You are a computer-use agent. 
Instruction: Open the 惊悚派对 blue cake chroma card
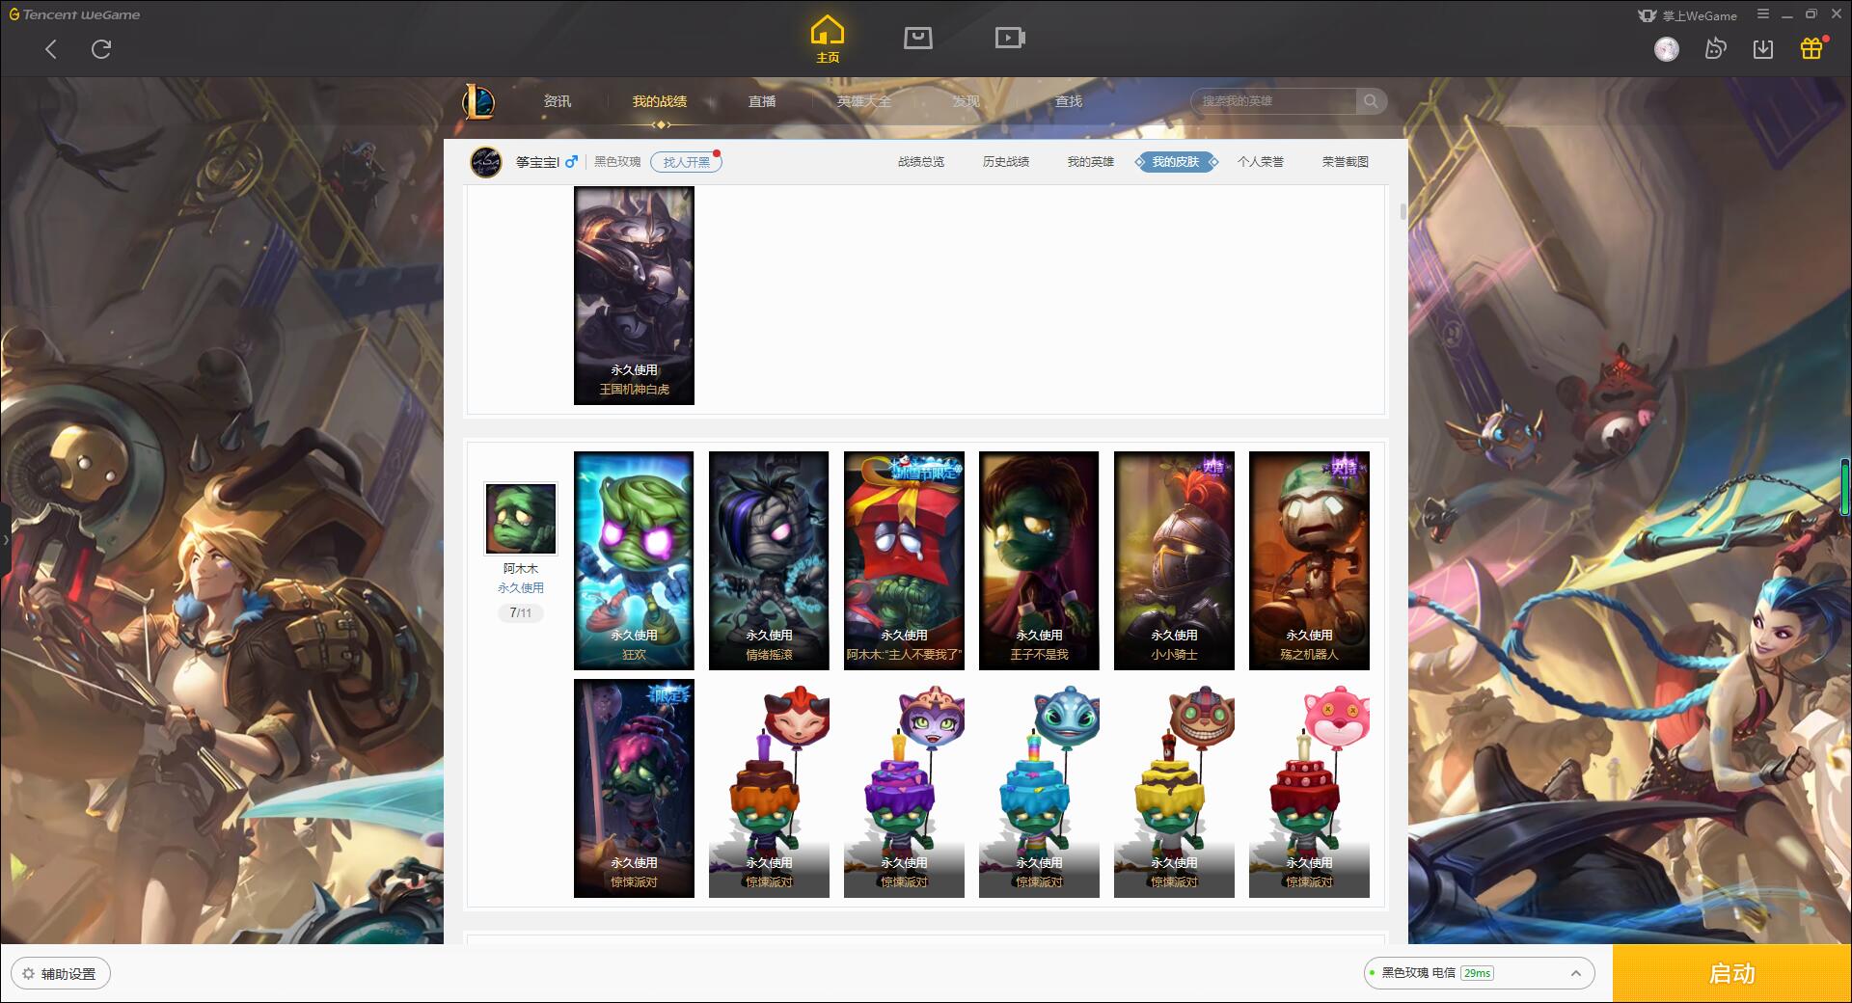[1039, 788]
